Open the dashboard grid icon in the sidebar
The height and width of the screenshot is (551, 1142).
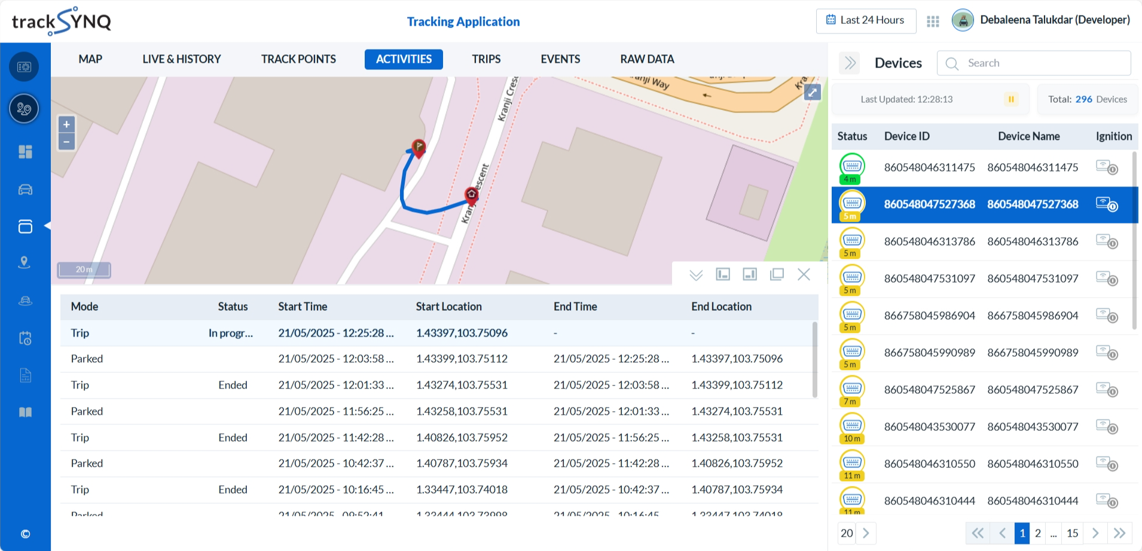(24, 152)
